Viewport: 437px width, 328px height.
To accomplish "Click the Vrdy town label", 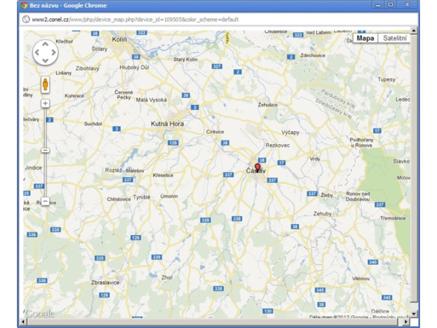I will pyautogui.click(x=315, y=159).
